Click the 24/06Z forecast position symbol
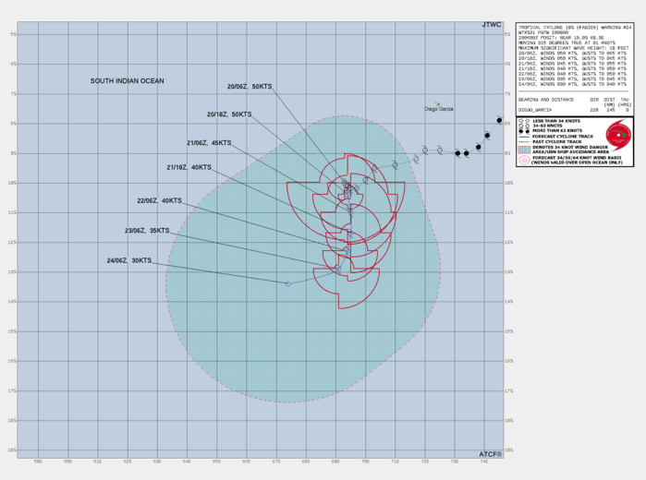 coord(288,283)
